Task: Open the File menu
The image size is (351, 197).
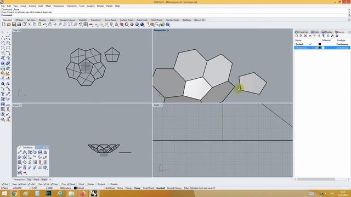Action: coord(3,6)
